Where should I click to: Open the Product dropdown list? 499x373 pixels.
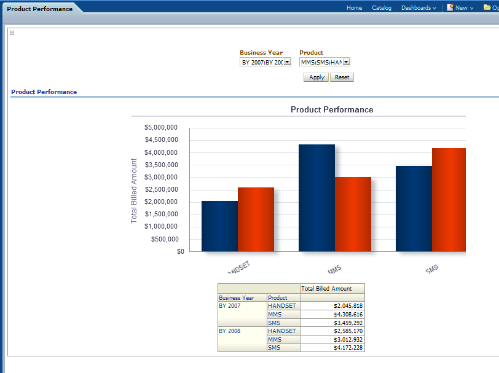pyautogui.click(x=346, y=62)
